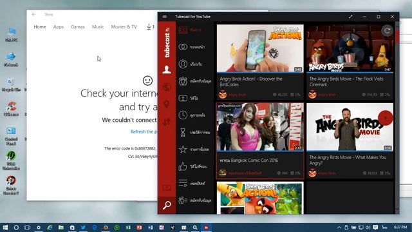Viewport: 412px width, 232px height.
Task: Select the overlapping circles menu item
Action: coord(194,47)
